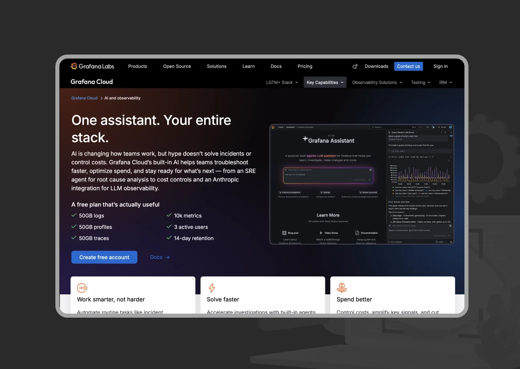This screenshot has width=520, height=369.
Task: Click the Contact us button
Action: point(408,66)
